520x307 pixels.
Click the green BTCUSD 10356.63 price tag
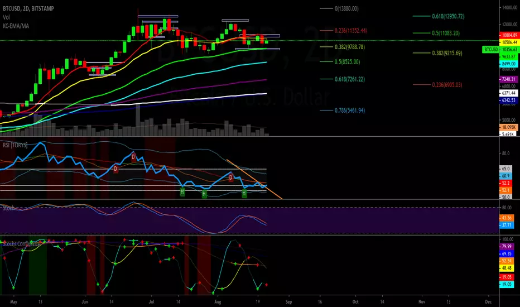500,50
